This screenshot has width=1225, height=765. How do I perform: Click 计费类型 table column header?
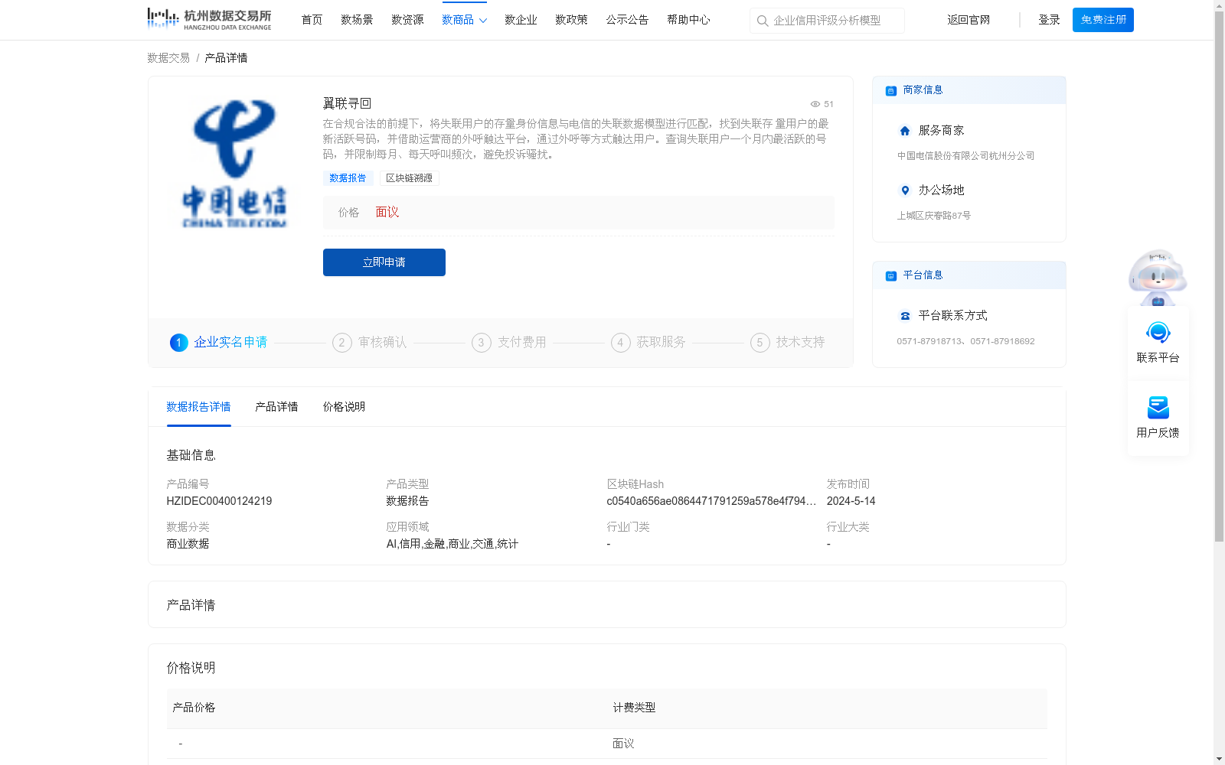pos(634,708)
